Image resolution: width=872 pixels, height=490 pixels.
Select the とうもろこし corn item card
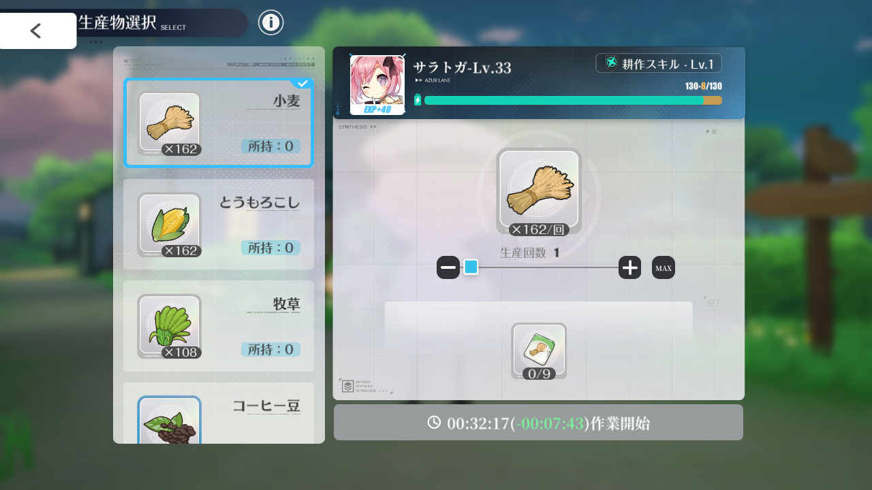219,225
